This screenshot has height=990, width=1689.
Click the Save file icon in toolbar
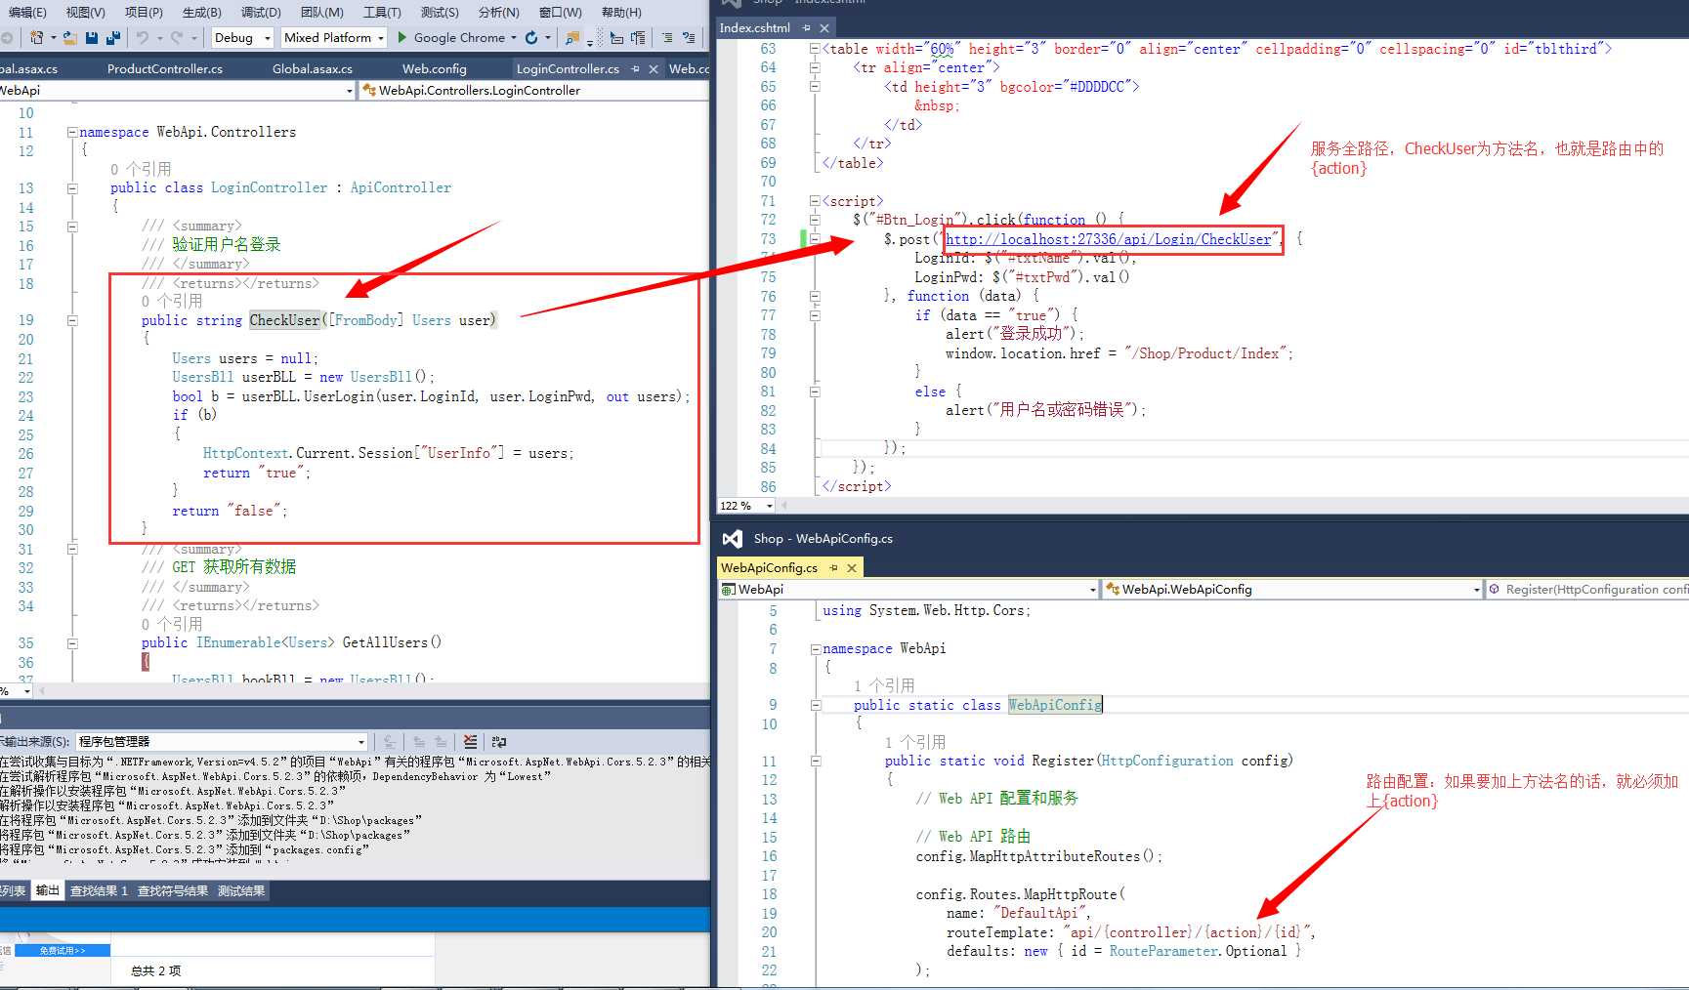coord(92,38)
